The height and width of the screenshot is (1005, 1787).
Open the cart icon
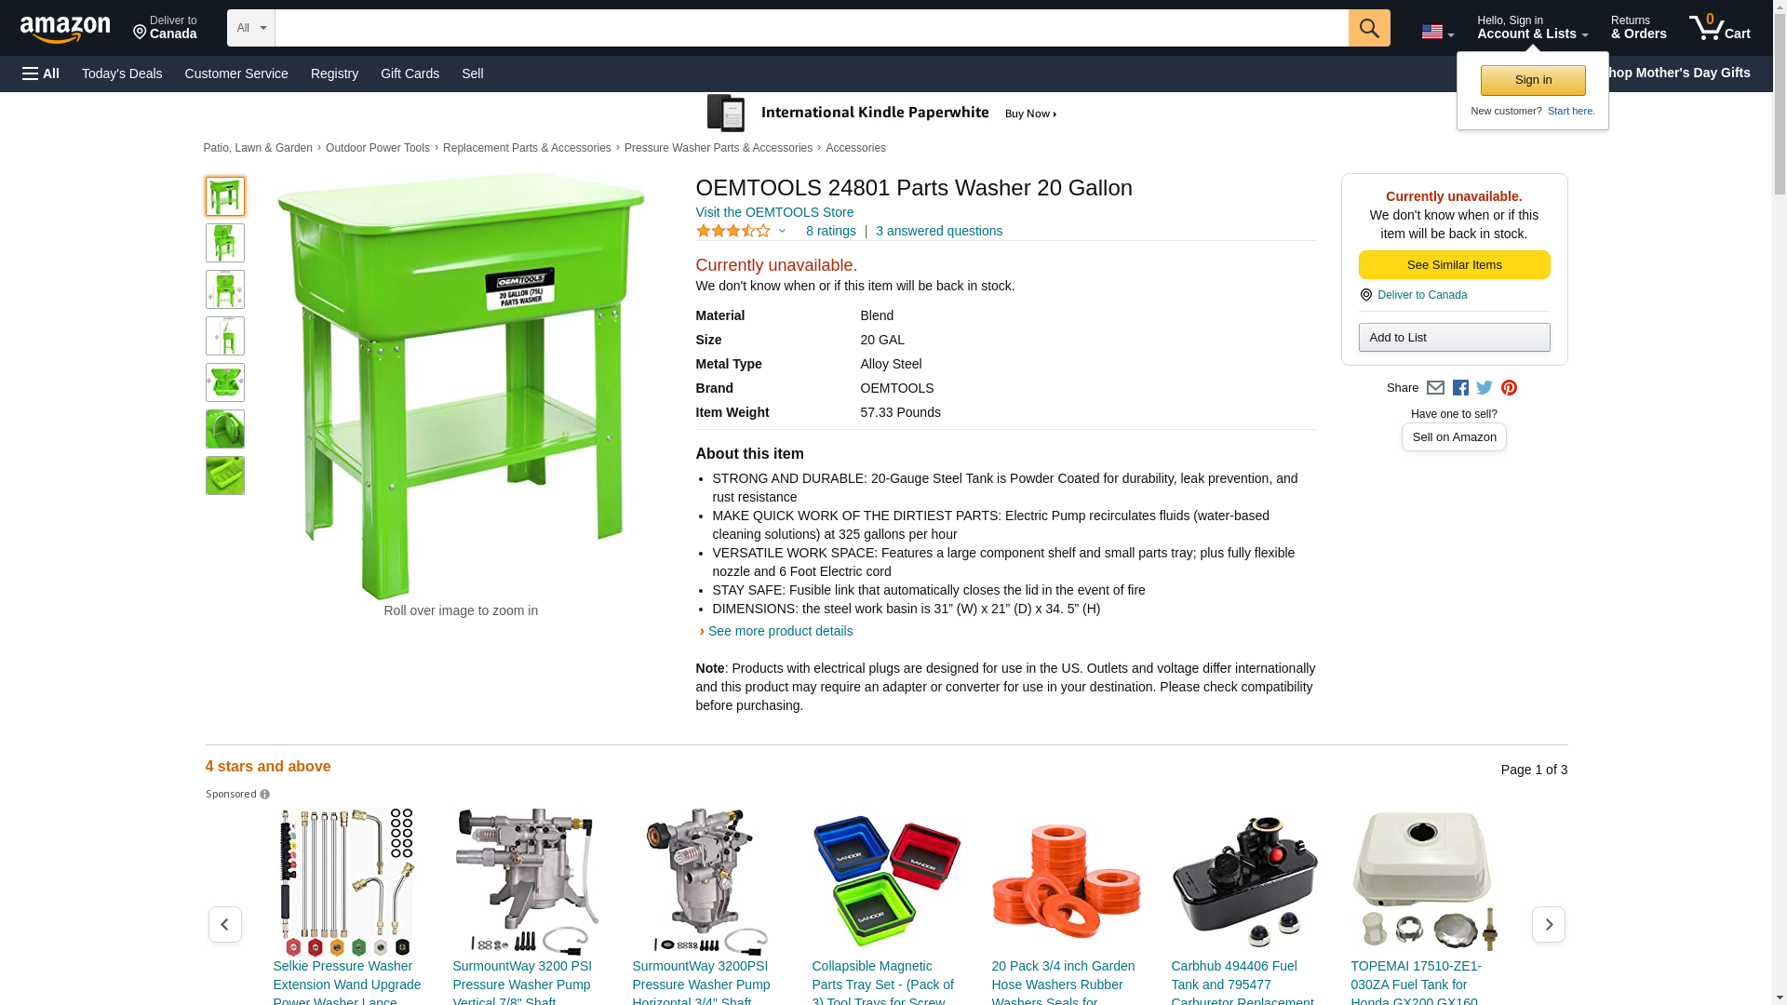pos(1719,28)
